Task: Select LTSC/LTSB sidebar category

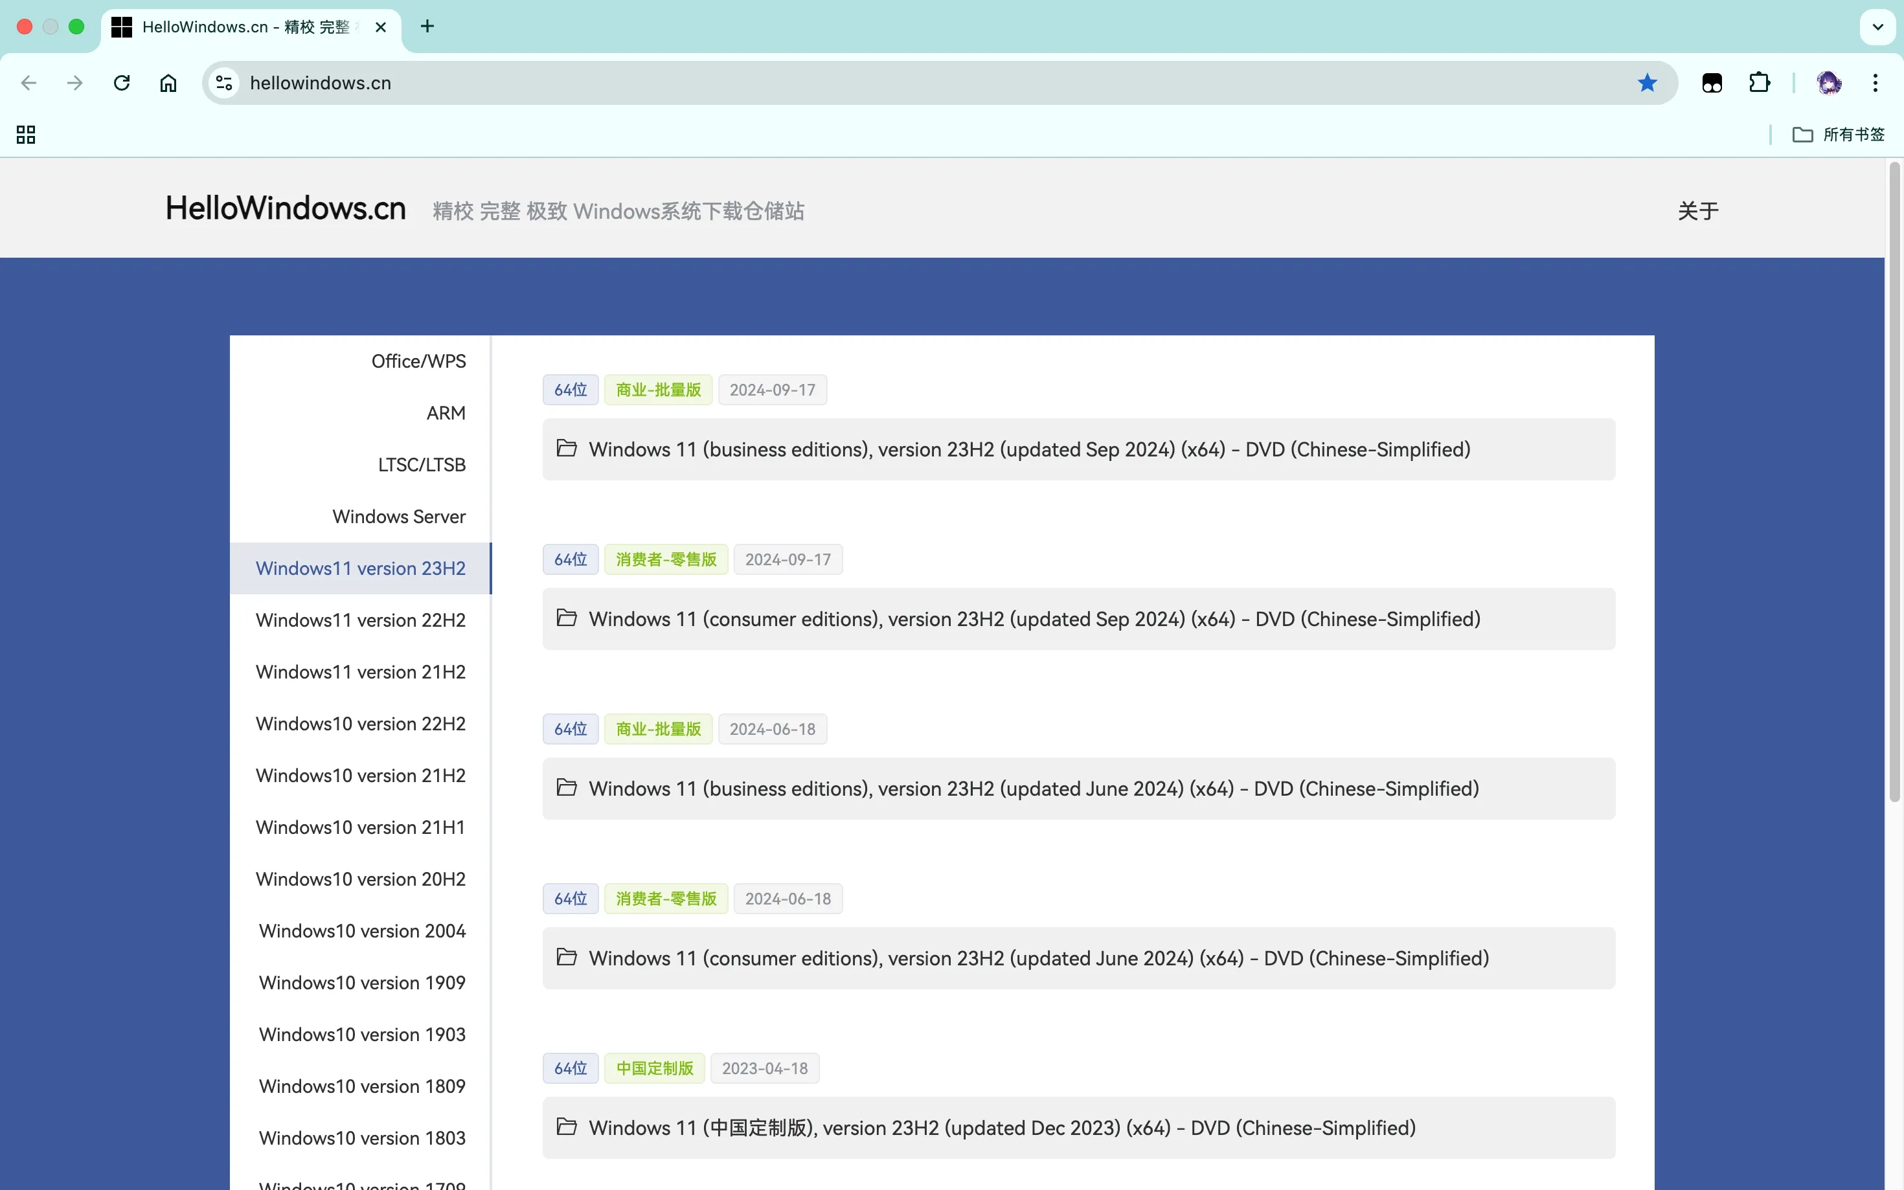Action: click(421, 465)
